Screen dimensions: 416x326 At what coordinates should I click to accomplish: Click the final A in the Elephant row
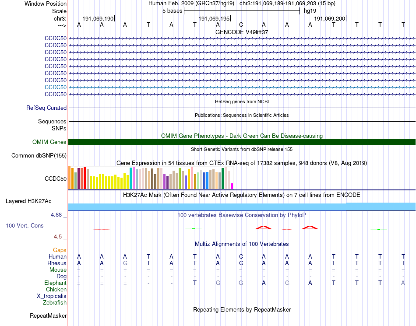click(403, 283)
